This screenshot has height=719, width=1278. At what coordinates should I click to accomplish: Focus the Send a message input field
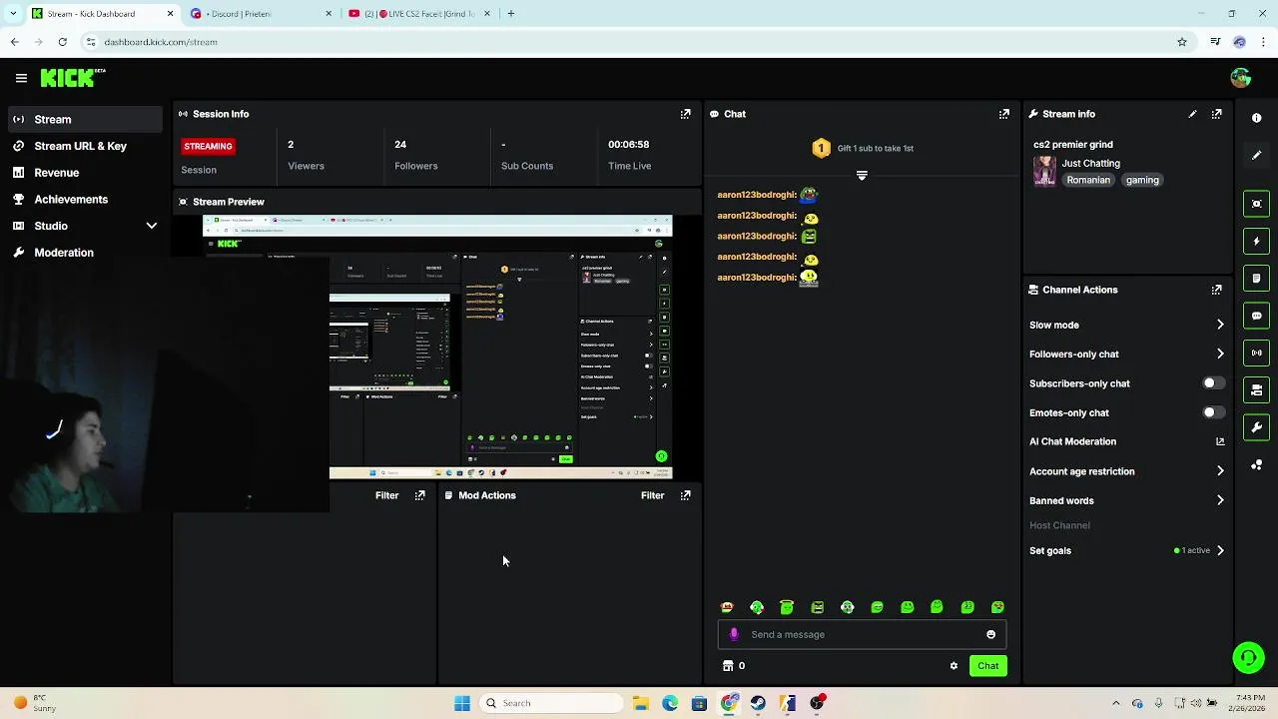click(x=862, y=634)
